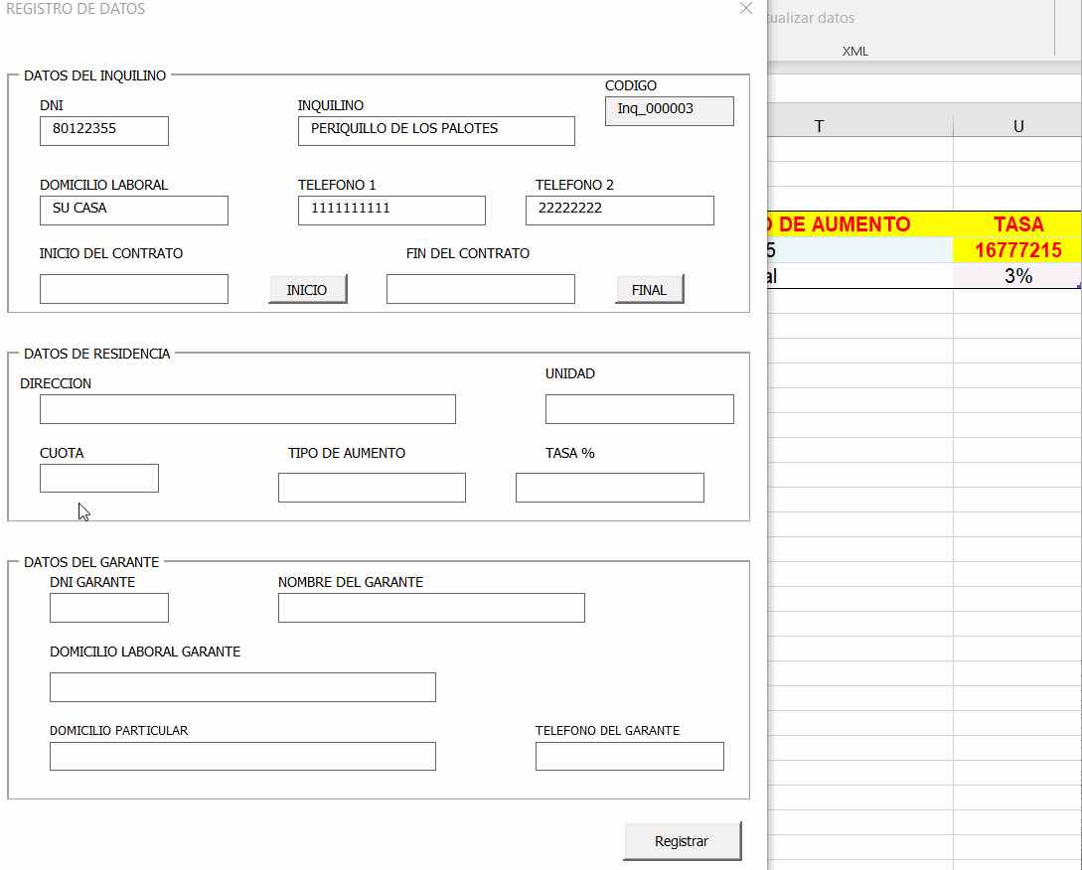Screen dimensions: 1082x870
Task: Click the INICIO DEL CONTRATO field
Action: click(x=133, y=289)
